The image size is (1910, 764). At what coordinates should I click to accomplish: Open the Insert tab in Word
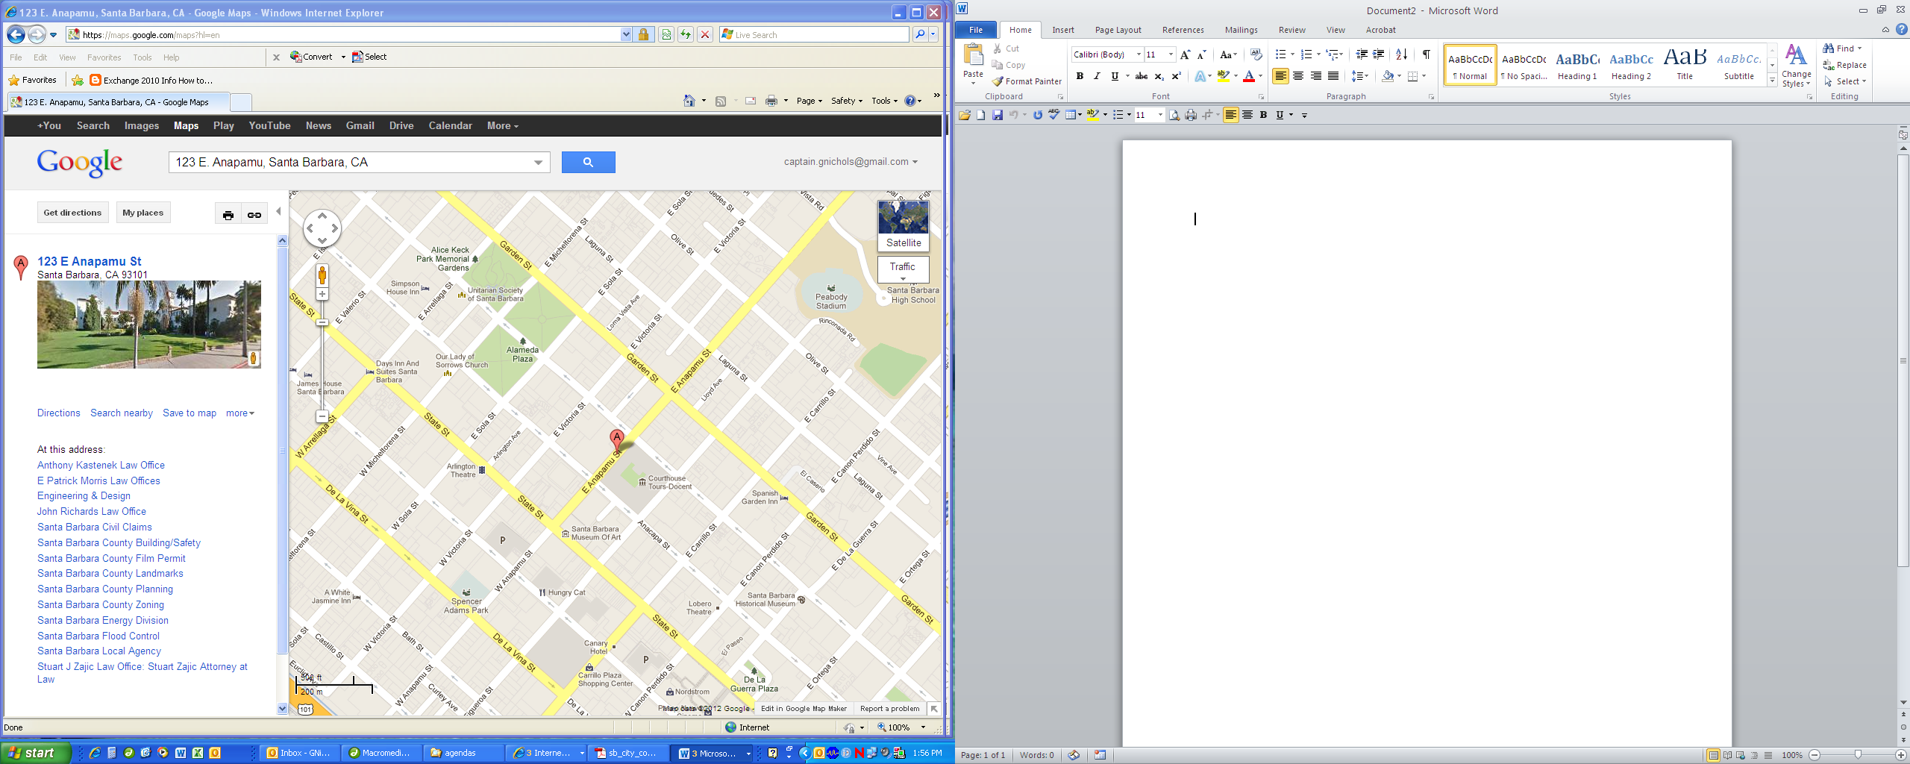pos(1063,30)
